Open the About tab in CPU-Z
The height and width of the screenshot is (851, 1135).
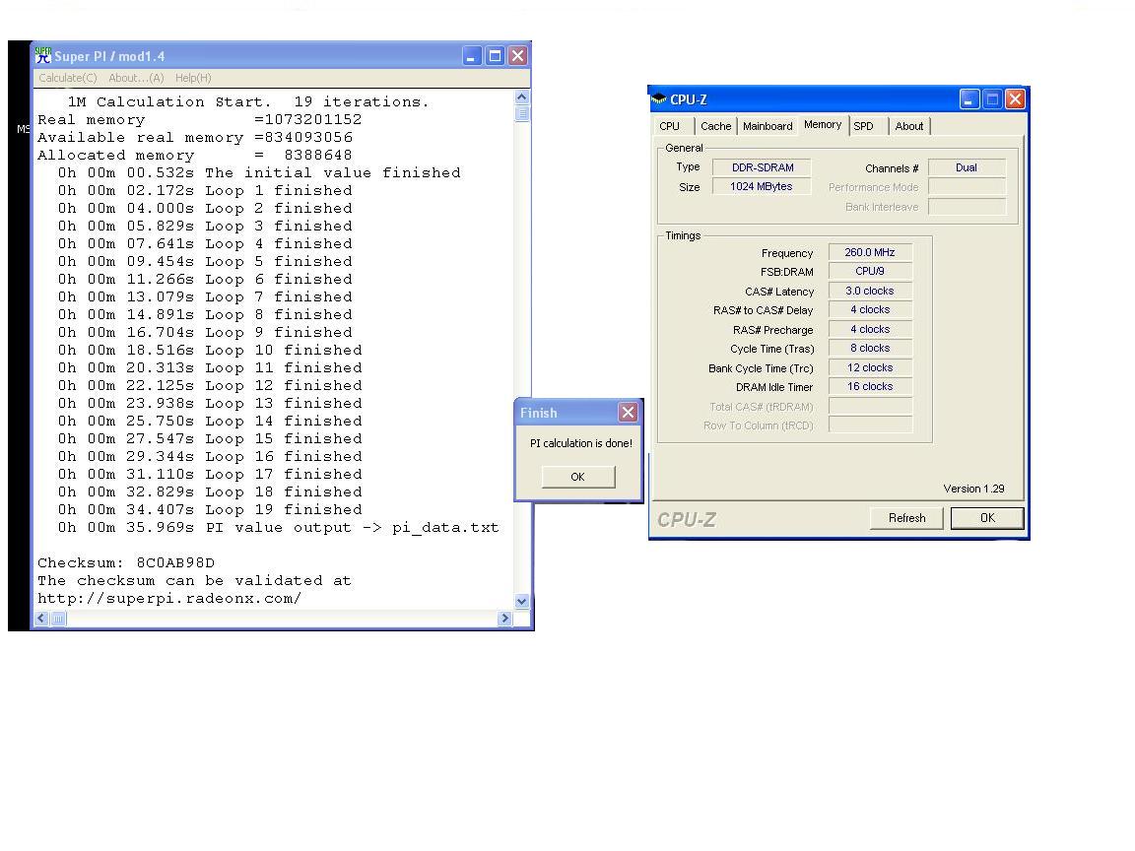point(909,126)
